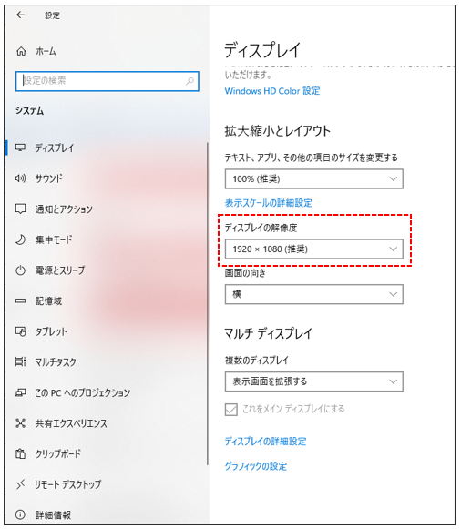
Task: Open the 表示画面を拡張する multi-display dropdown
Action: 313,381
